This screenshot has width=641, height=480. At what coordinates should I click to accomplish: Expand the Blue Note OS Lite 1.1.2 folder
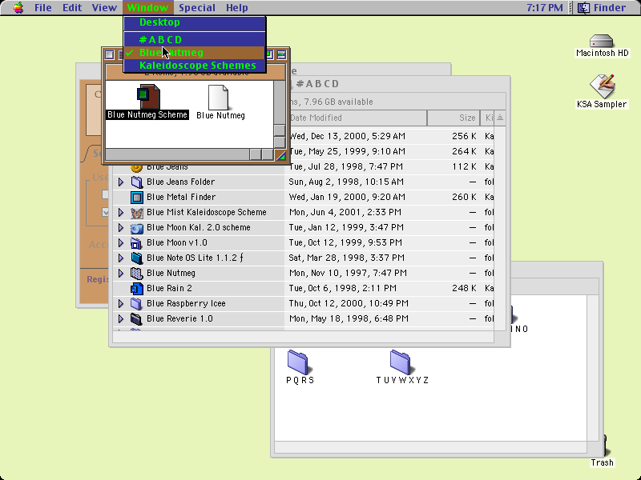click(x=121, y=258)
